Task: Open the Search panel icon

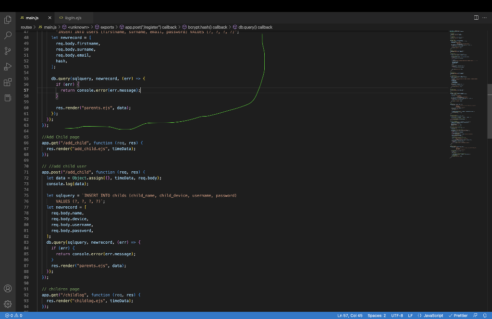Action: click(x=7, y=35)
